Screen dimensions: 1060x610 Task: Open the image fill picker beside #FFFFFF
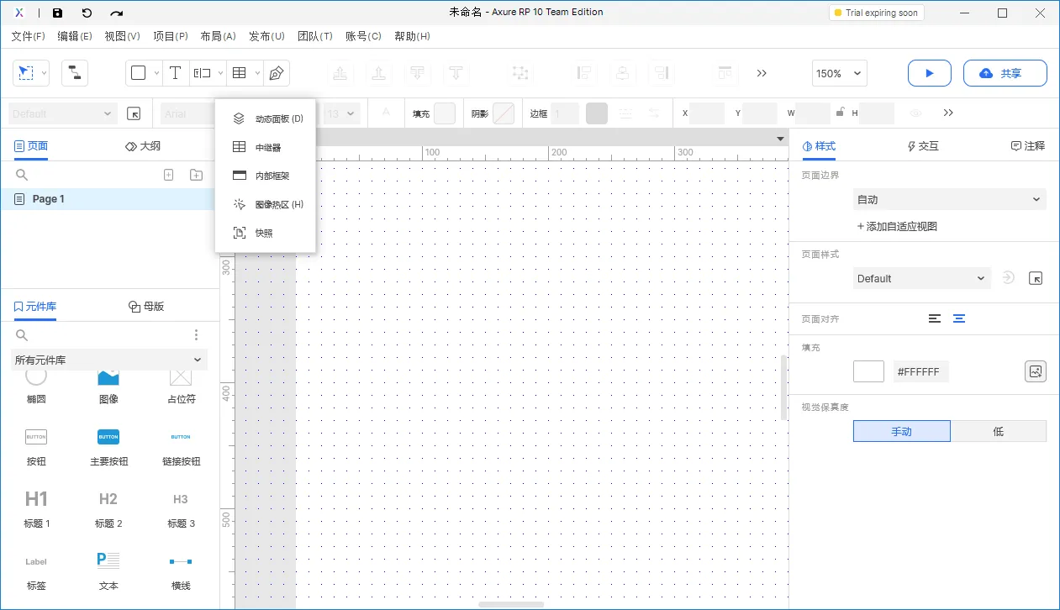click(x=1035, y=371)
